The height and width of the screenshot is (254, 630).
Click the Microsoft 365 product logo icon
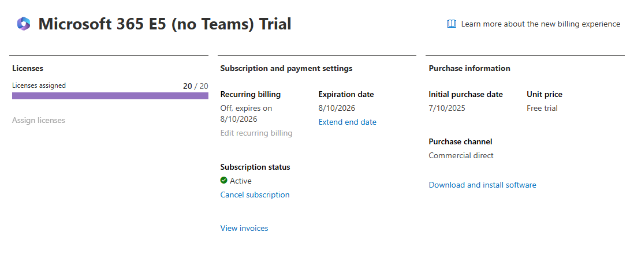24,24
